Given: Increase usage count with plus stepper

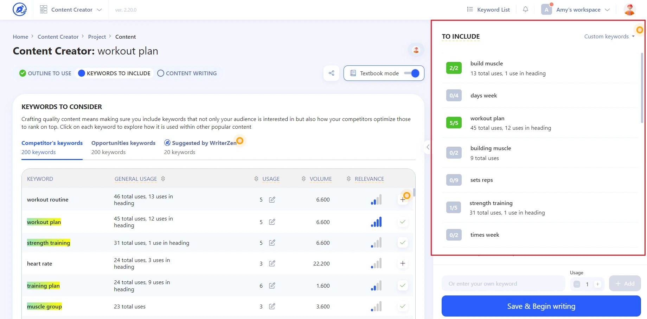Looking at the screenshot, I should (x=597, y=284).
